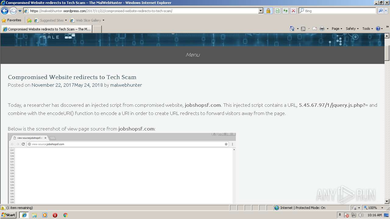Open RSS feeds icon
The width and height of the screenshot is (390, 219).
pyautogui.click(x=303, y=29)
